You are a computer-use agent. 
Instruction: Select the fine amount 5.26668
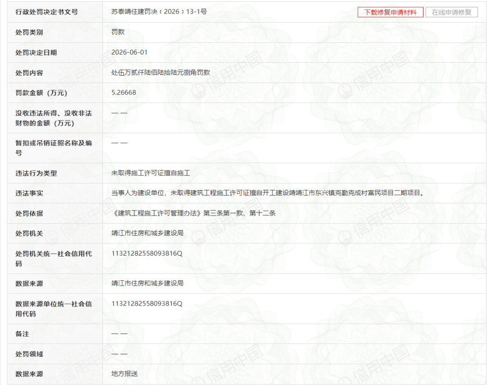point(124,92)
